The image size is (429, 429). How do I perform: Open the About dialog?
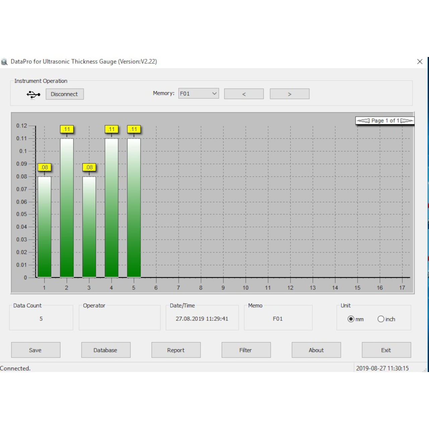pyautogui.click(x=316, y=350)
